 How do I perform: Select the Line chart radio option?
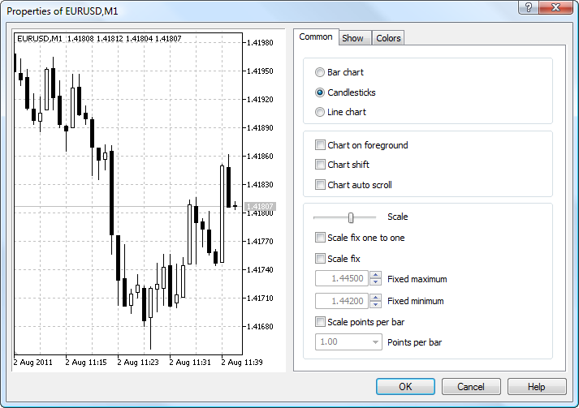(320, 112)
